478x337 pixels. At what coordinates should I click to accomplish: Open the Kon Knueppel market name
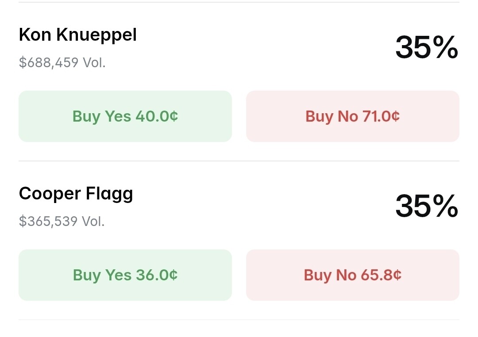[78, 35]
